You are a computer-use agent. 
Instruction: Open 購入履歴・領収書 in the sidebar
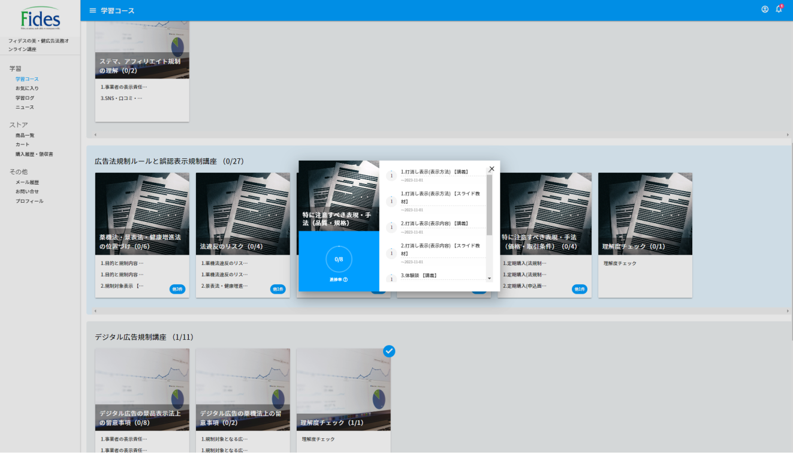pyautogui.click(x=34, y=154)
